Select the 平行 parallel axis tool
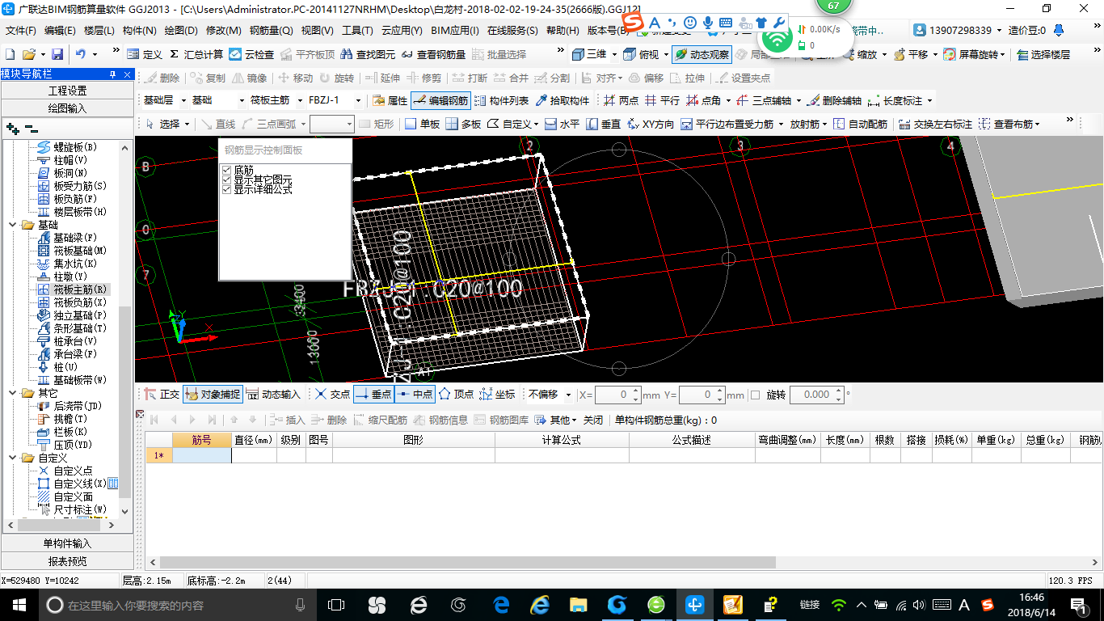The height and width of the screenshot is (621, 1104). coord(662,101)
